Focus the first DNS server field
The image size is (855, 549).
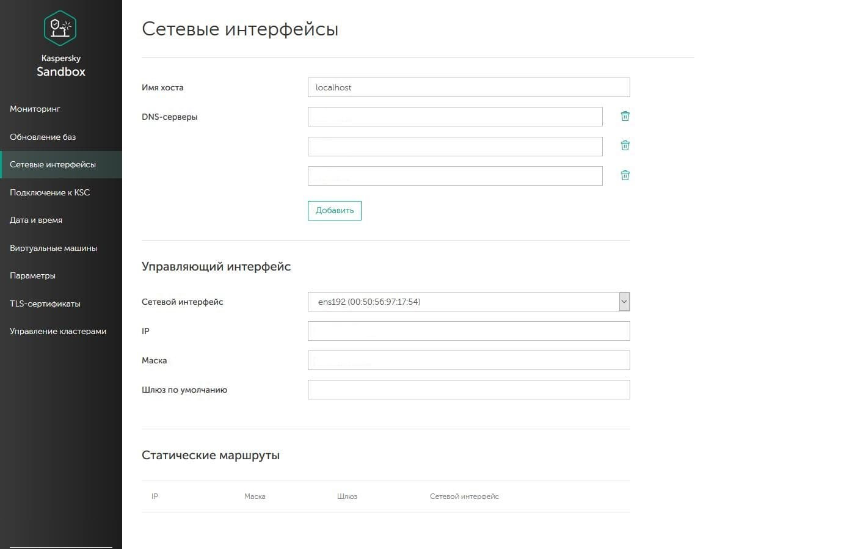[x=455, y=117]
